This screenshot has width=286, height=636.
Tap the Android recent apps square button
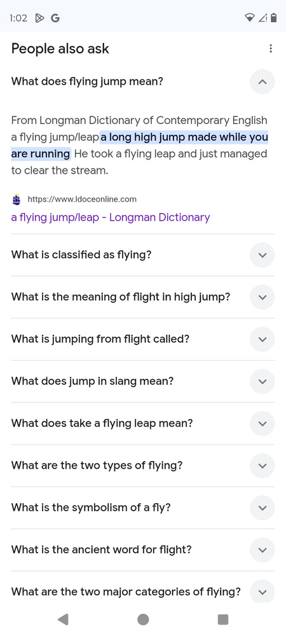point(223,619)
